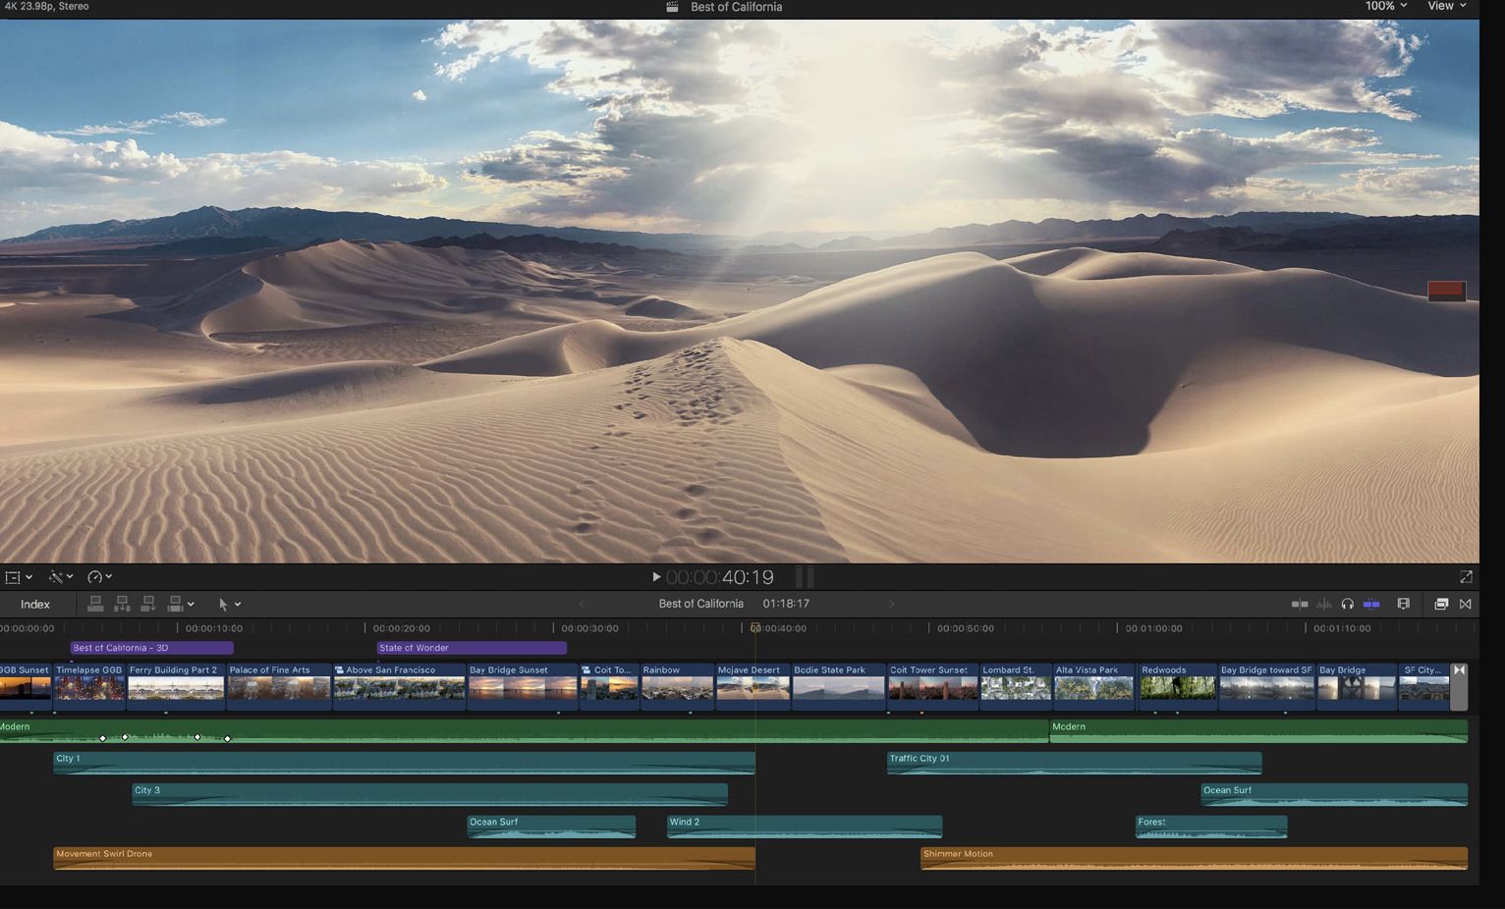This screenshot has height=909, width=1505.
Task: Open the Transitions browser bowtie icon
Action: click(1466, 604)
